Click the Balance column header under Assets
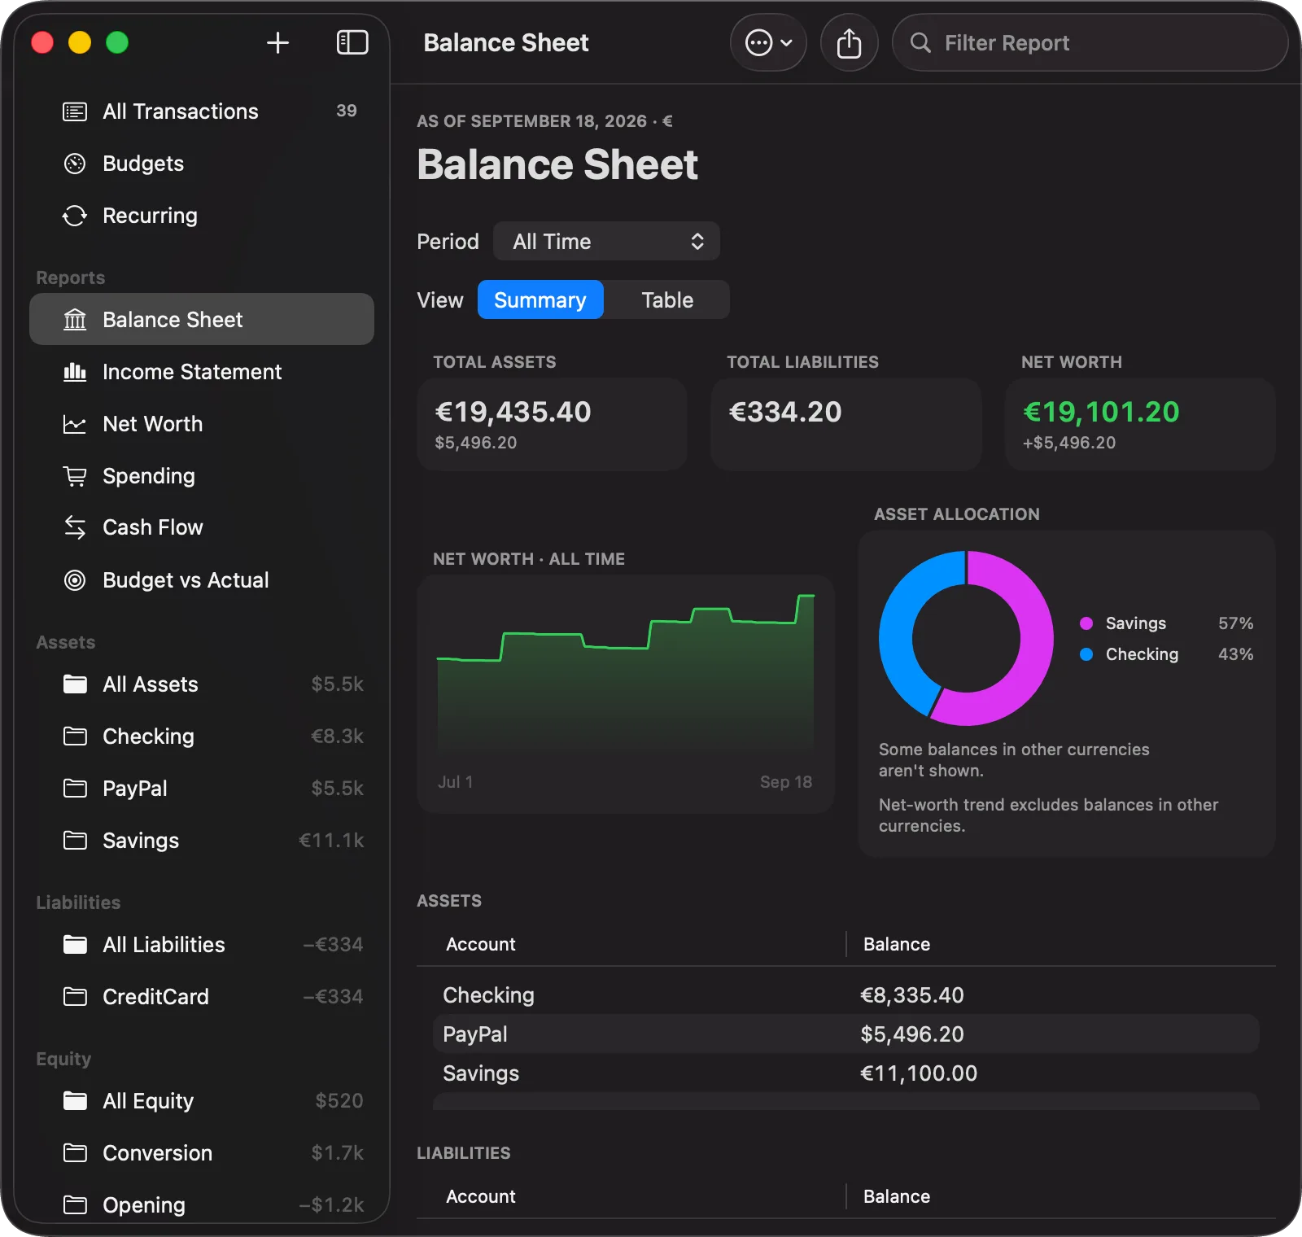The height and width of the screenshot is (1237, 1302). pos(897,944)
